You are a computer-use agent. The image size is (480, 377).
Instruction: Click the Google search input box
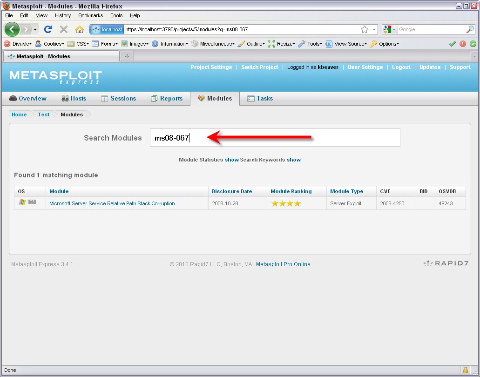point(431,29)
